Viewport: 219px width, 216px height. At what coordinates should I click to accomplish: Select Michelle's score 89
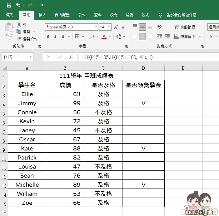pos(65,184)
